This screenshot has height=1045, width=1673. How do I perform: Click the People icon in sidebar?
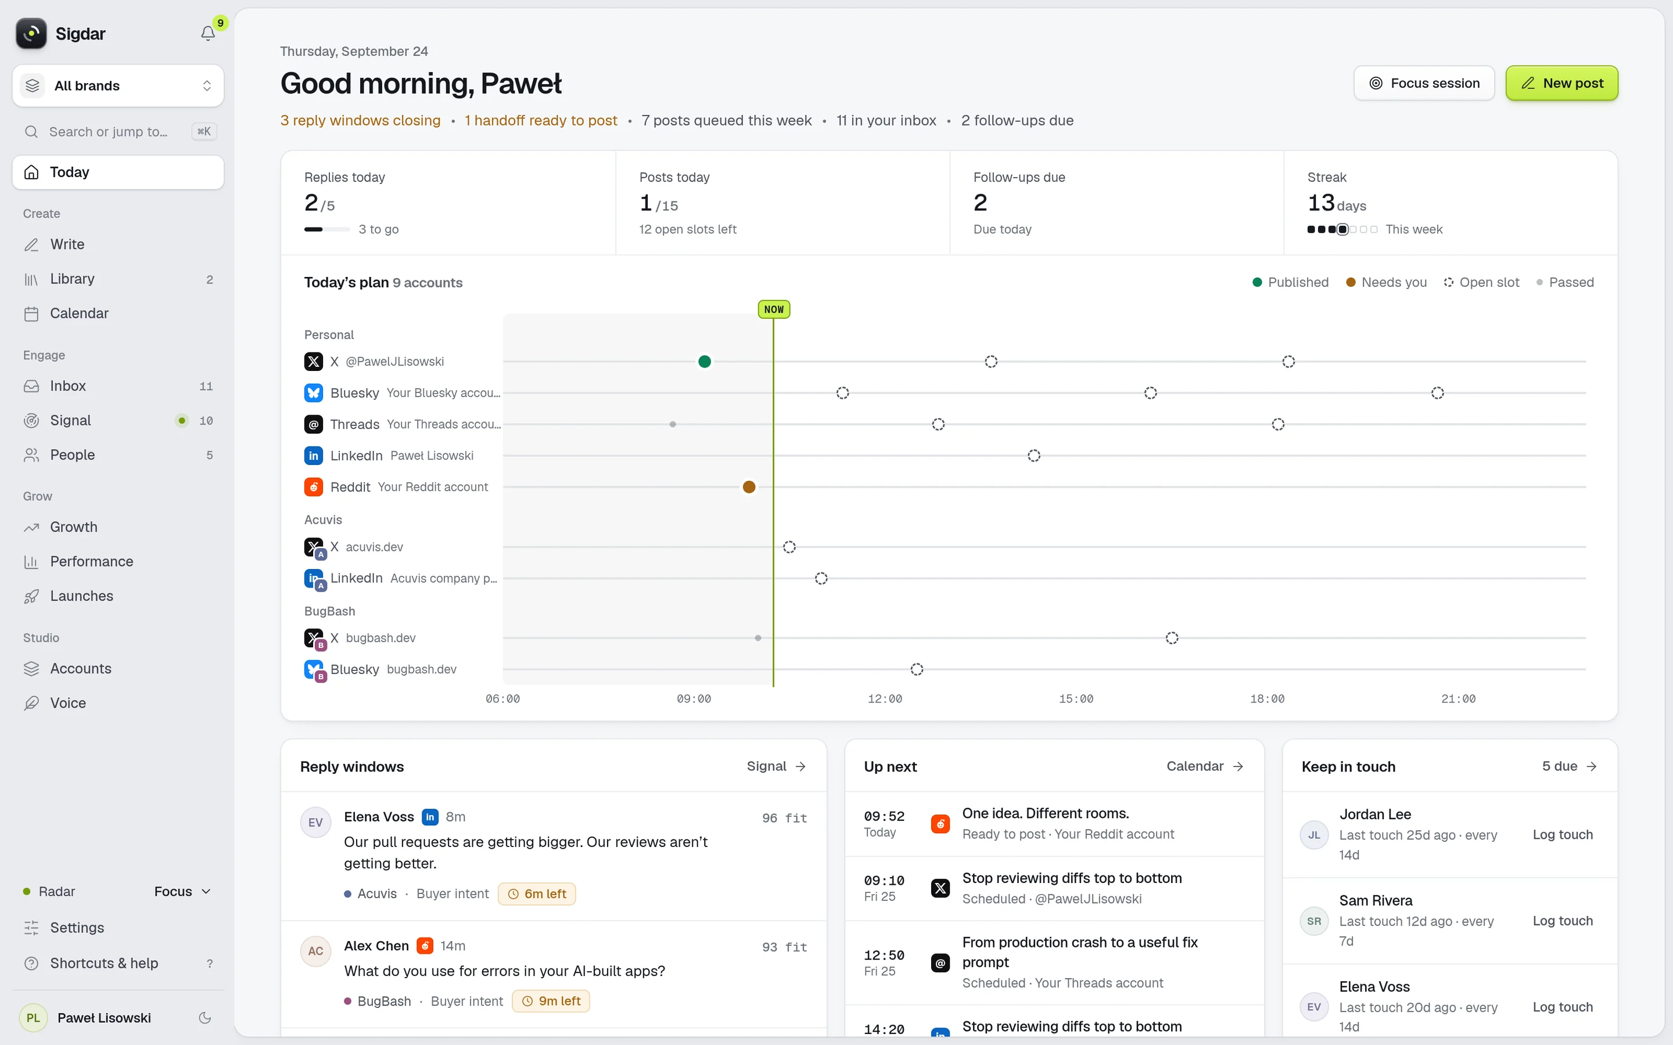32,456
